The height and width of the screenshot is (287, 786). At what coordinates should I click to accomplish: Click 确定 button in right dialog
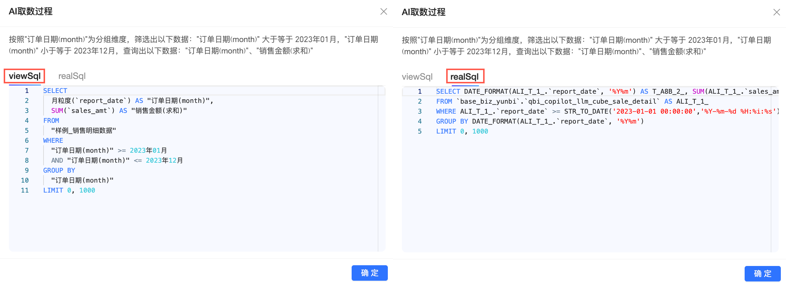click(x=763, y=274)
